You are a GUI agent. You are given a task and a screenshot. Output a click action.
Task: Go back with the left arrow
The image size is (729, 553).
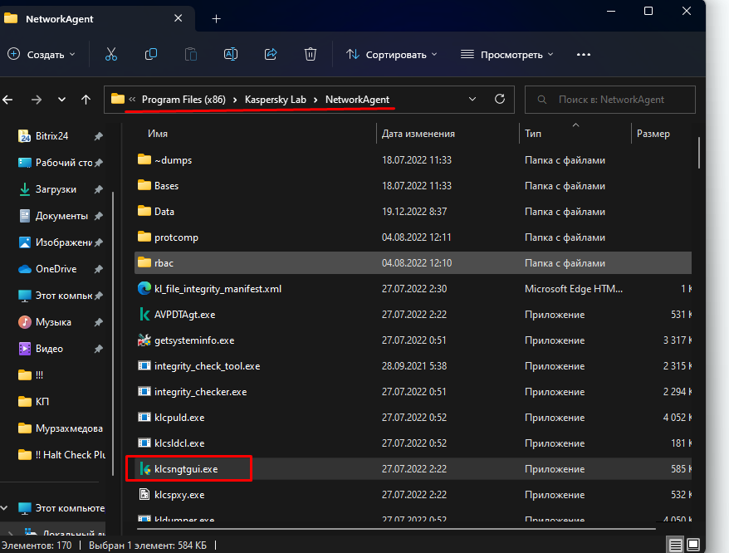point(8,100)
